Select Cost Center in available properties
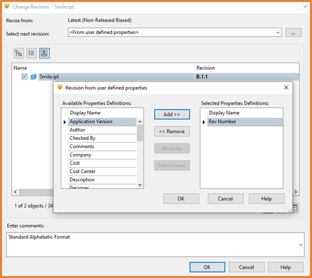312x278 pixels. (102, 171)
